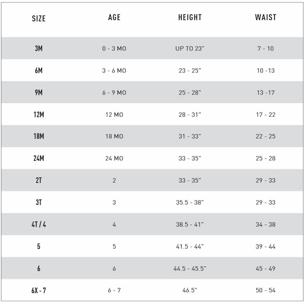The height and width of the screenshot is (304, 304).
Task: Select the 6M size row label
Action: 39,70
